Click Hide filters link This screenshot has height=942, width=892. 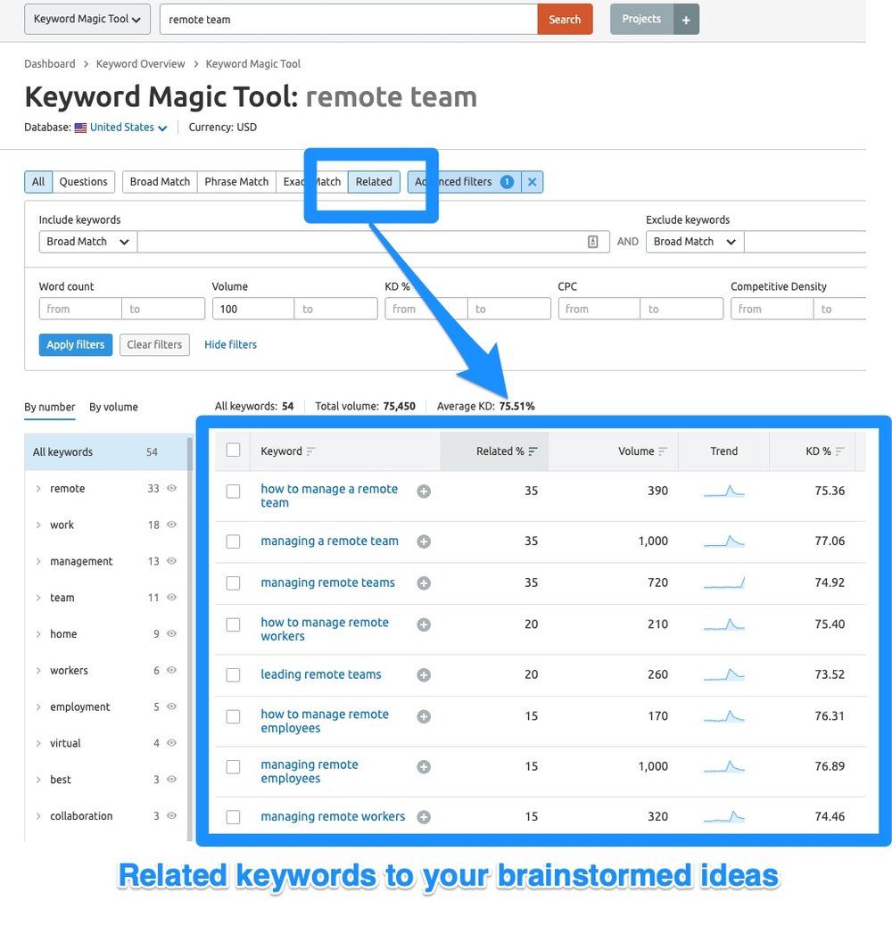click(231, 345)
